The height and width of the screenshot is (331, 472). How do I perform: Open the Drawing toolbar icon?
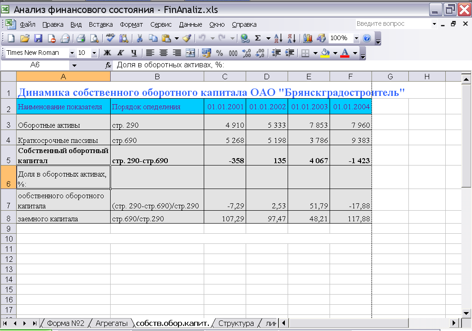click(321, 38)
